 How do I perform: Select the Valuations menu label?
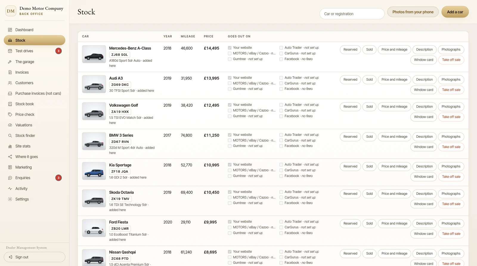[24, 125]
